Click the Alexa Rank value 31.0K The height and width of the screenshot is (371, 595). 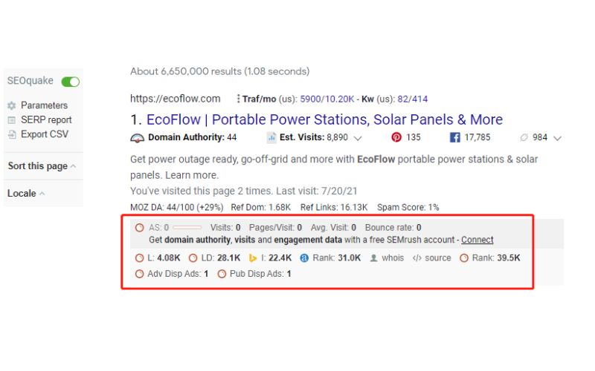pos(349,258)
